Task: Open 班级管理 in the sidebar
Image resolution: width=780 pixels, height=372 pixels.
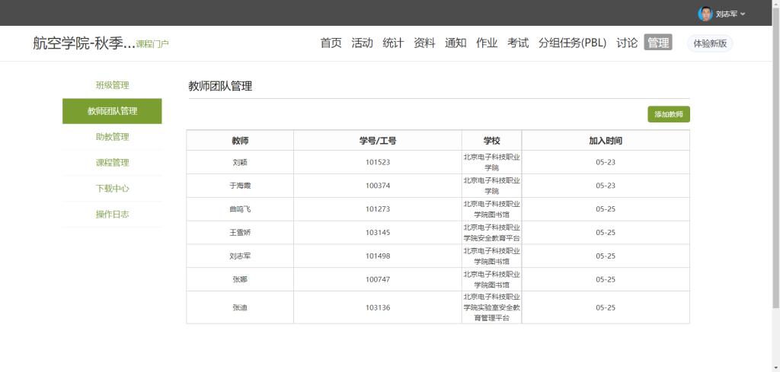Action: click(x=112, y=85)
